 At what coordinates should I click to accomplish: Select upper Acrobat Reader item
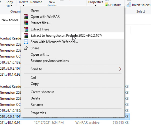[x=10, y=38]
